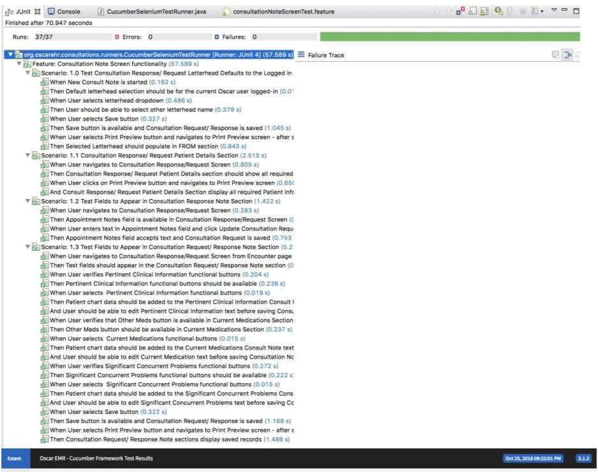The image size is (599, 472).
Task: Click the Filter Stack Trace icon
Action: [567, 55]
